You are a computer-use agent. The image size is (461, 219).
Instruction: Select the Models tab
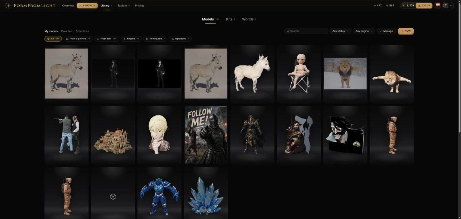click(210, 19)
